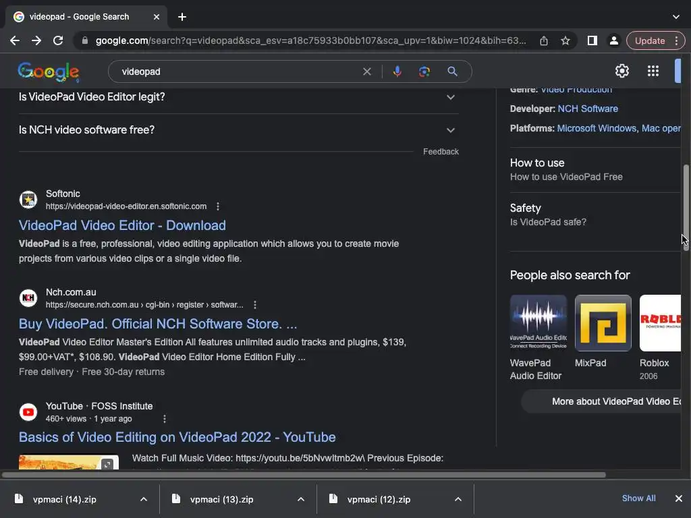
Task: Click the Softonic site favicon
Action: [28, 200]
